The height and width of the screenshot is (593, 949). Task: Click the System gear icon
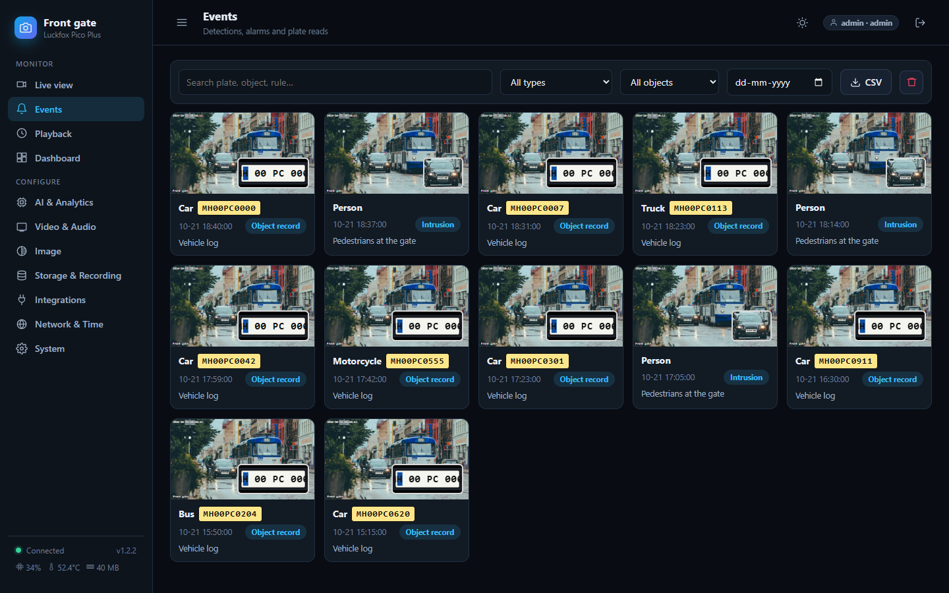22,349
